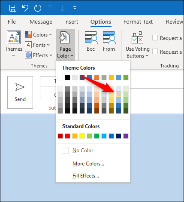The width and height of the screenshot is (184, 202).
Task: Choose the bright red standard color
Action: point(67,136)
